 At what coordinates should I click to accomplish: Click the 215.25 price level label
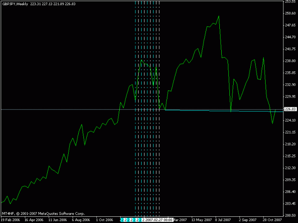pos(290,156)
